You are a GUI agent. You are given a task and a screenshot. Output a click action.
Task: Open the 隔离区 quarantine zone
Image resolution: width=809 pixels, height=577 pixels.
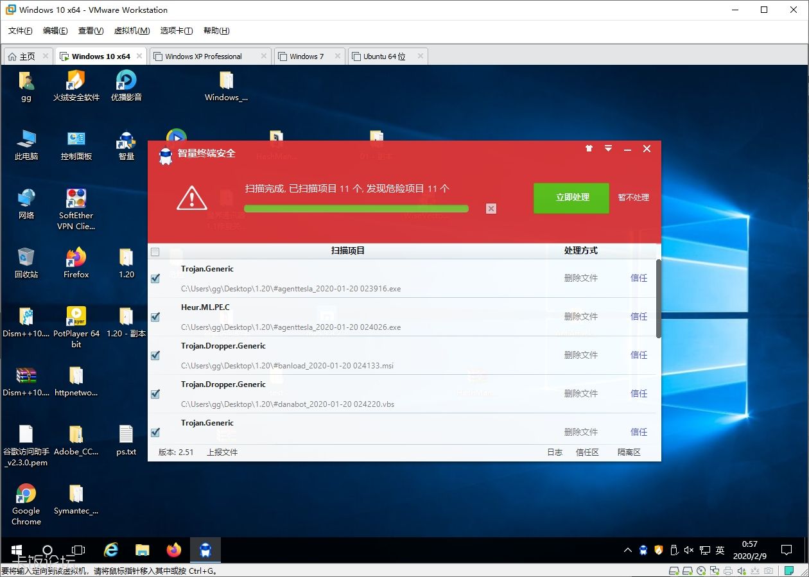[x=629, y=452]
